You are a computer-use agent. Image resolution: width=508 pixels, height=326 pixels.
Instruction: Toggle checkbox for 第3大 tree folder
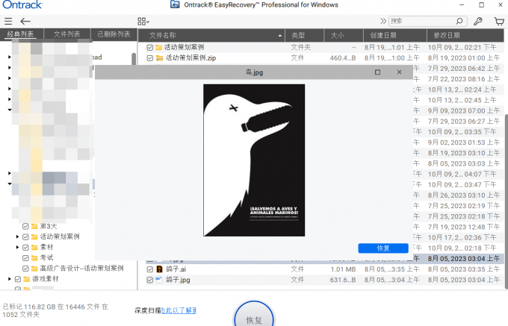point(25,226)
